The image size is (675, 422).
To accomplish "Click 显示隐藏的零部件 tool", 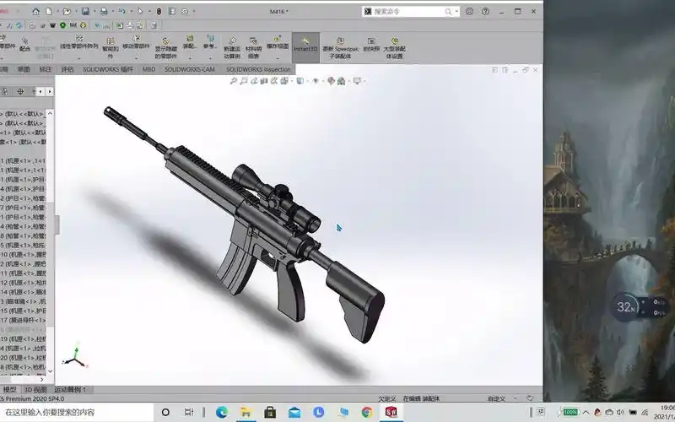I will (165, 48).
